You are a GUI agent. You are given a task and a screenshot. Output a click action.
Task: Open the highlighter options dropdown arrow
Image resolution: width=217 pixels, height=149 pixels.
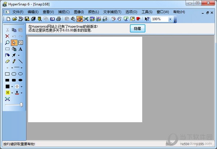pos(12,93)
